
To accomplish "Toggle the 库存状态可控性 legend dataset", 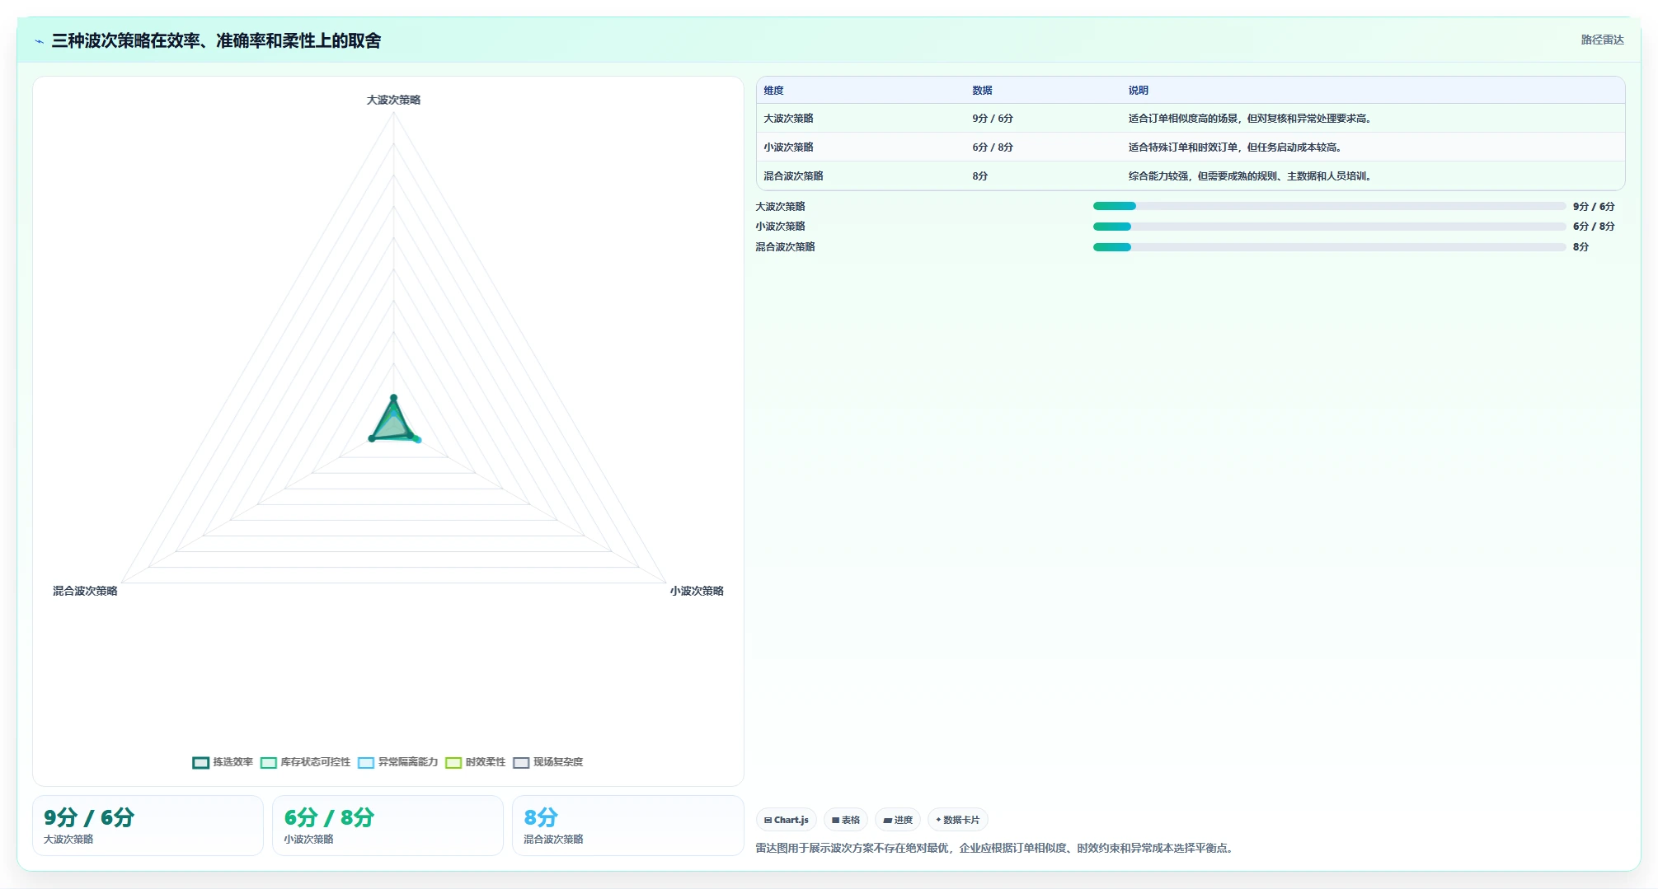I will [305, 762].
